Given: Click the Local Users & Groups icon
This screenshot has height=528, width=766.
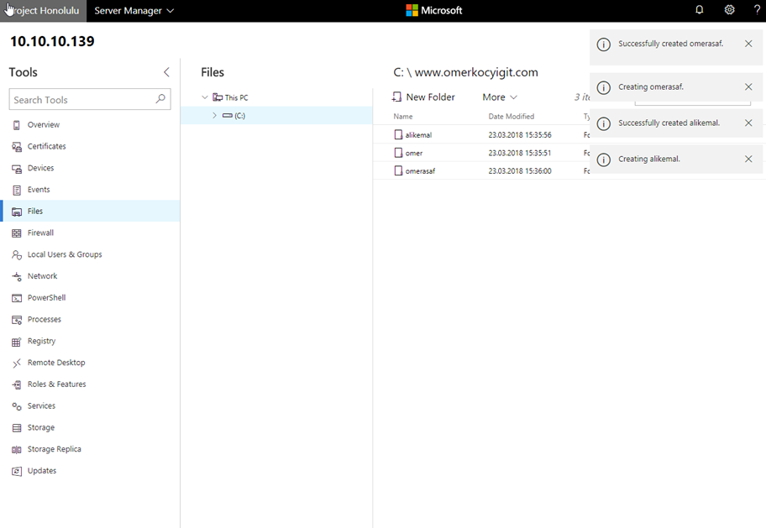Looking at the screenshot, I should point(17,255).
